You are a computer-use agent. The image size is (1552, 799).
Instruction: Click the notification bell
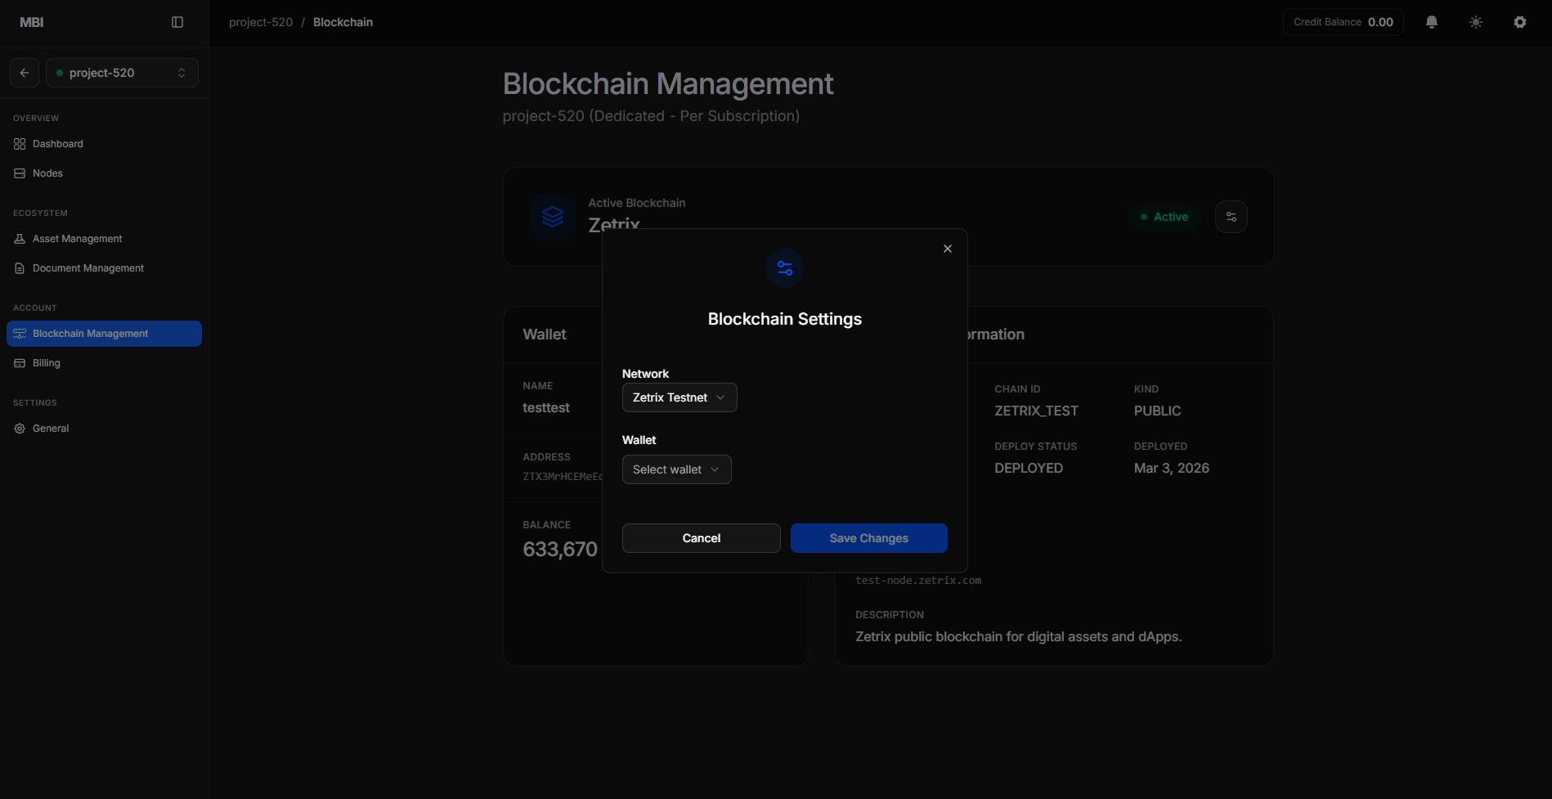point(1431,22)
